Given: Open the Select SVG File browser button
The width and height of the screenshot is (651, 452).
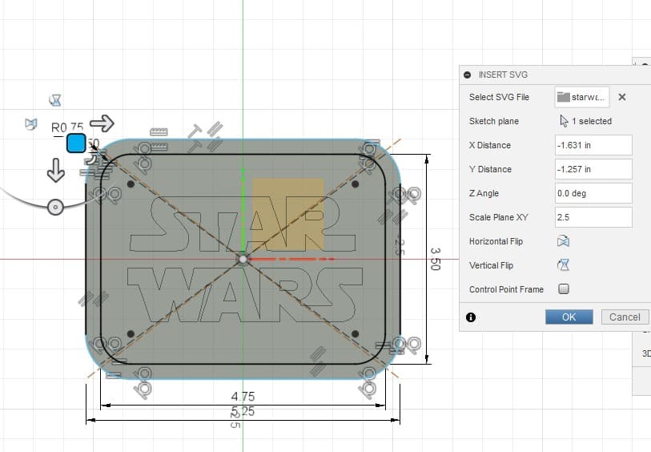Looking at the screenshot, I should (x=581, y=97).
